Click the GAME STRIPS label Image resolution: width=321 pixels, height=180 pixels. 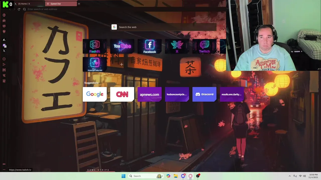98,170
